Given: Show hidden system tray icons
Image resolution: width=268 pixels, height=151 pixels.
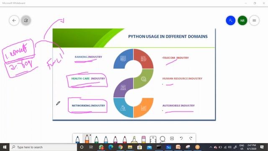Looking at the screenshot, I should point(211,147).
